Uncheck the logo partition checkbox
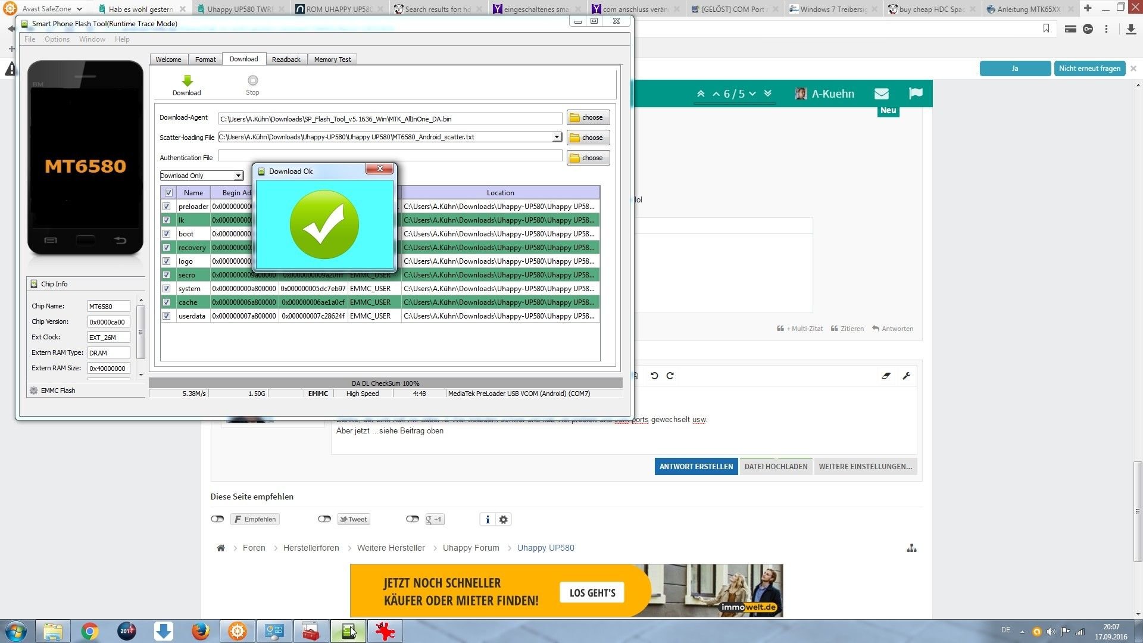Viewport: 1143px width, 643px height. (167, 261)
